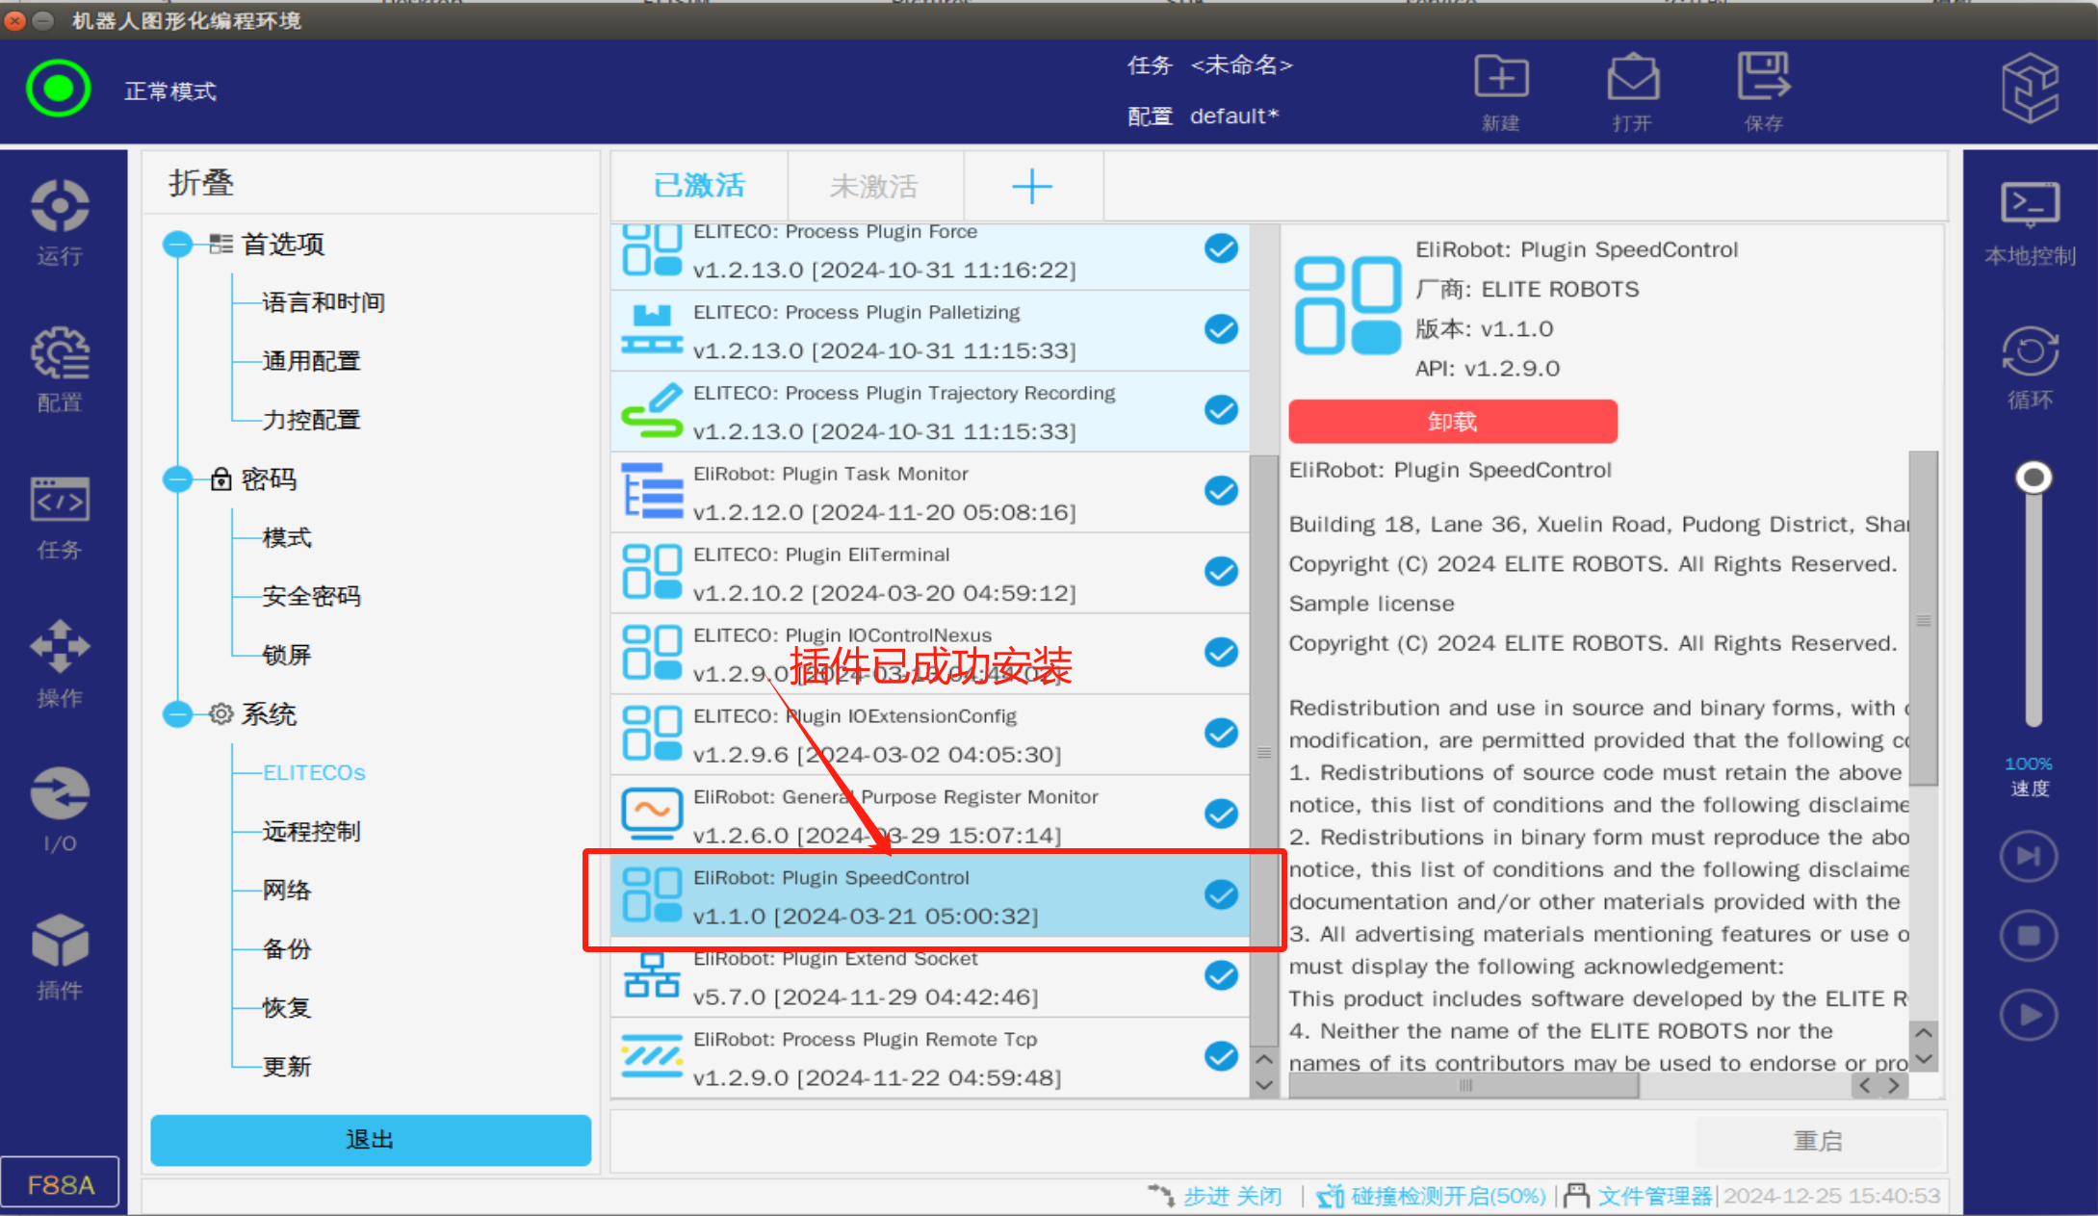This screenshot has width=2098, height=1216.
Task: Click the license text horizontal scrollbar
Action: pyautogui.click(x=1463, y=1086)
